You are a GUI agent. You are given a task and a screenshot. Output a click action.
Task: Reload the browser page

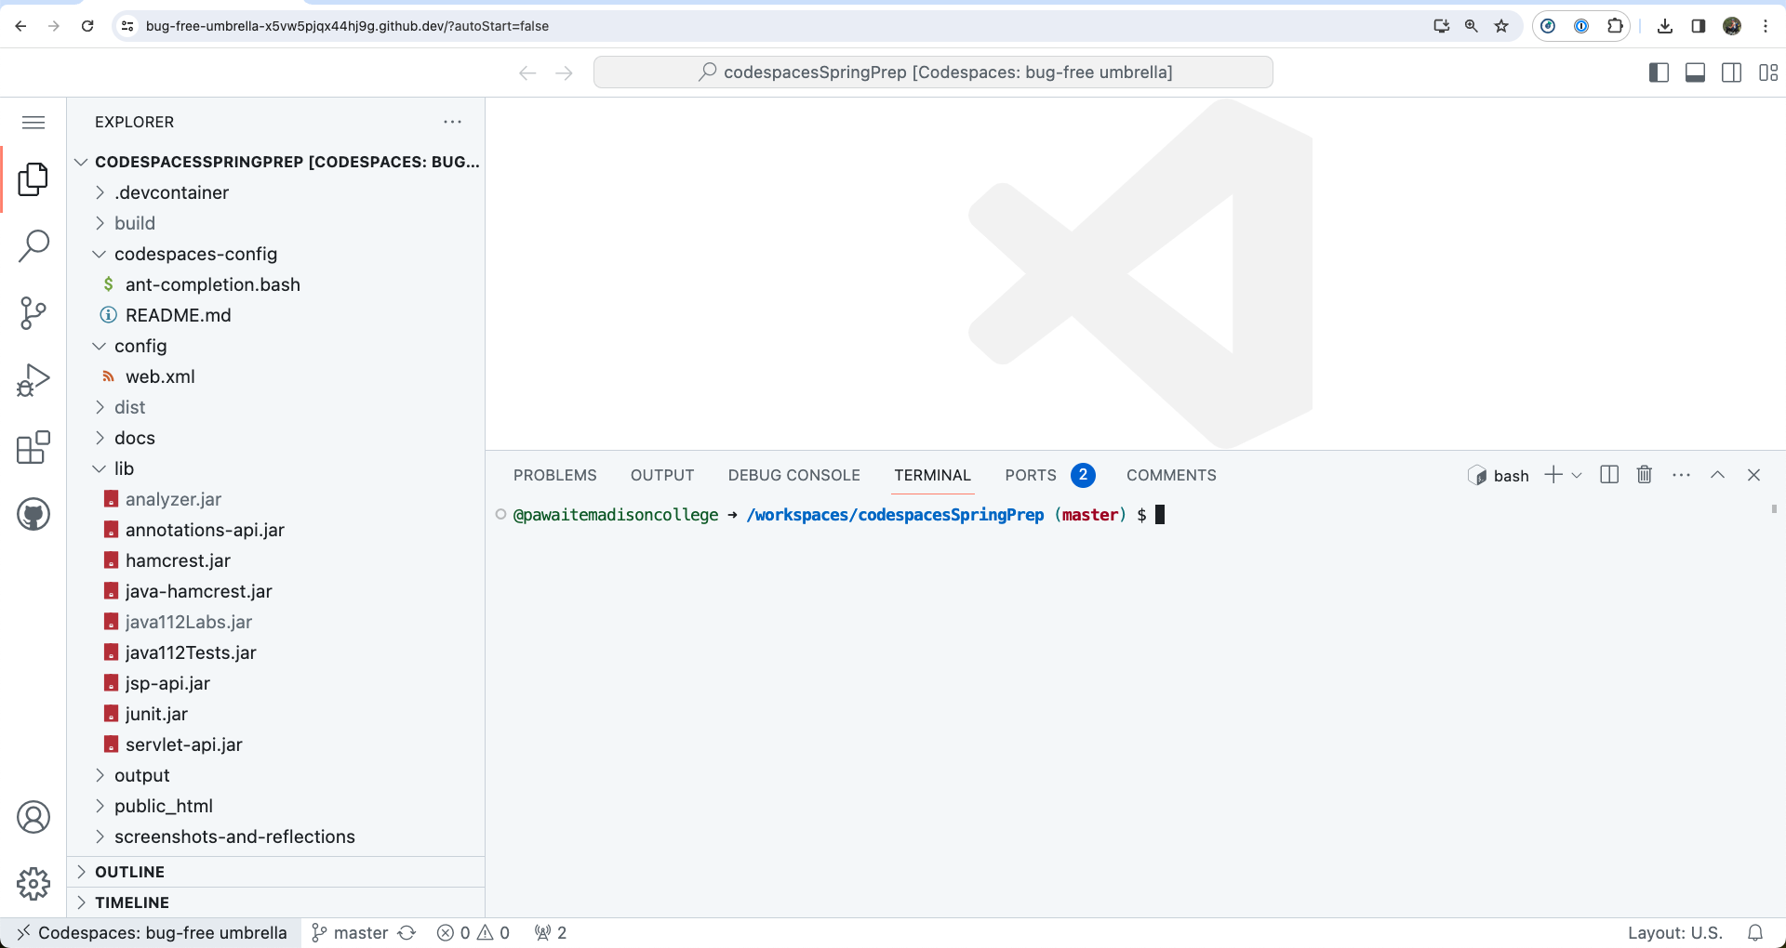click(87, 26)
